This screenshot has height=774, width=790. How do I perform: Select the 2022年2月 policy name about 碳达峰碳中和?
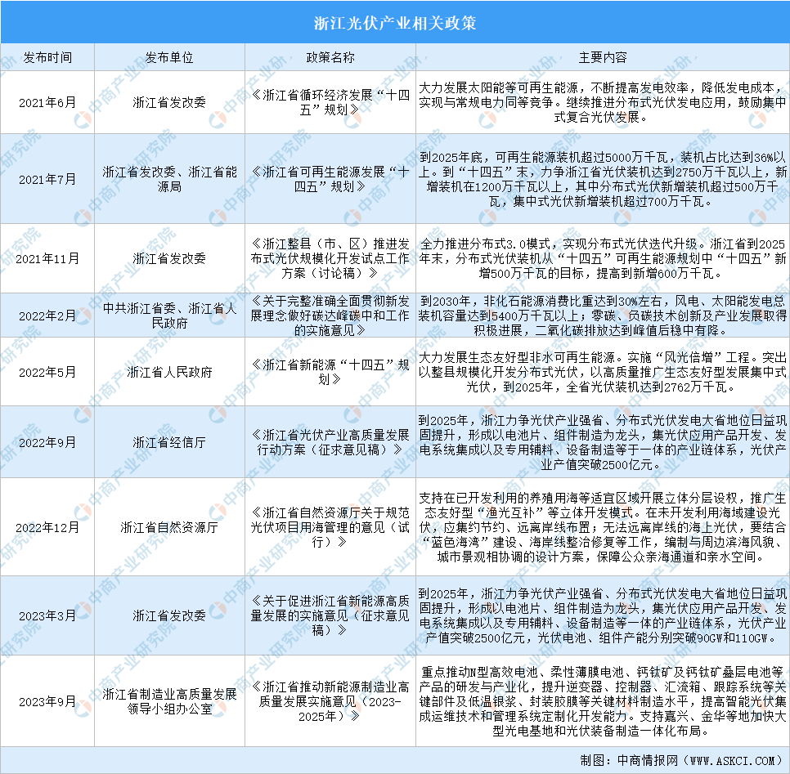330,315
